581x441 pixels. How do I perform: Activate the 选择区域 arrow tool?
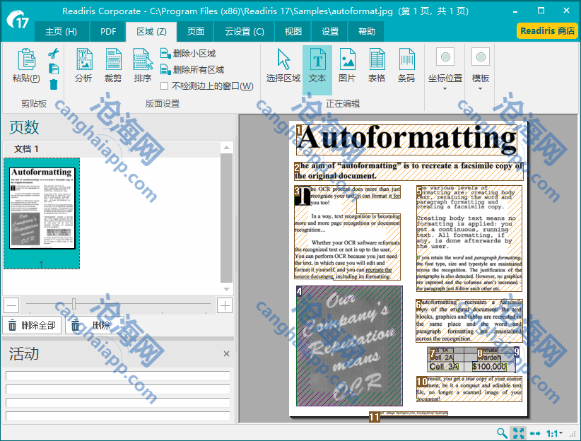[283, 66]
